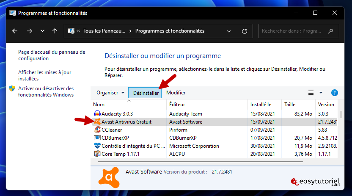Click Programmes et fonctionnalités breadcrumb
The height and width of the screenshot is (196, 352).
pyautogui.click(x=170, y=31)
